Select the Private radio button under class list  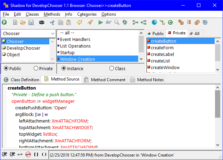(36, 68)
